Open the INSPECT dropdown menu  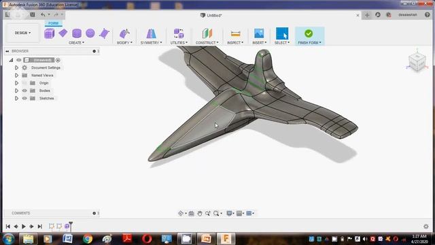tap(235, 43)
